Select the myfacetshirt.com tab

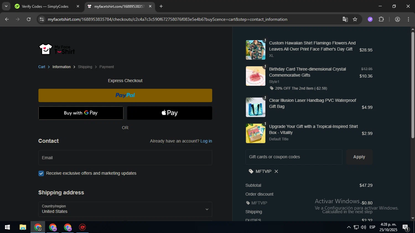point(120,6)
